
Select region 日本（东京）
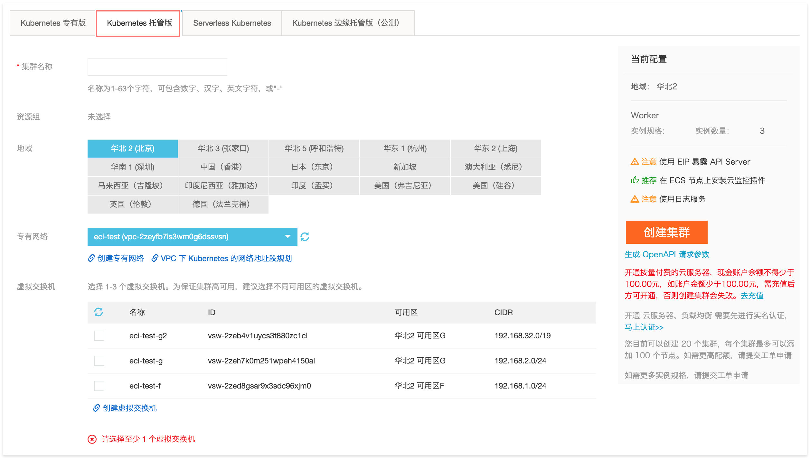tap(314, 167)
